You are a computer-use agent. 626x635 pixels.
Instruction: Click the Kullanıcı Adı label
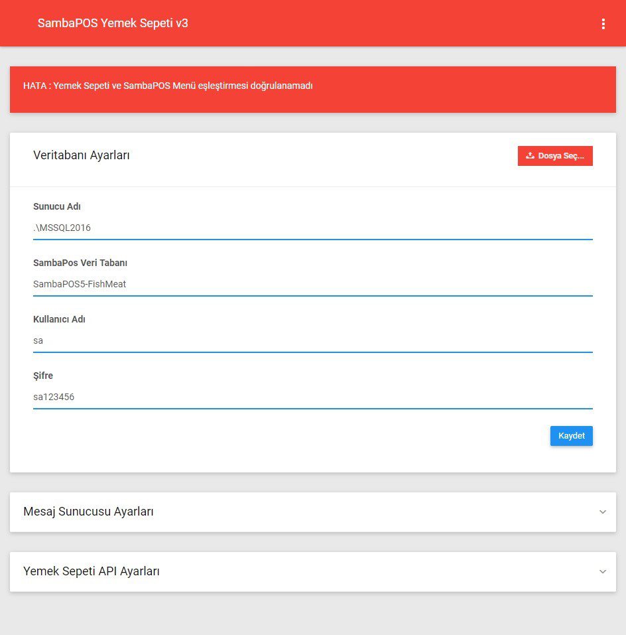coord(59,319)
